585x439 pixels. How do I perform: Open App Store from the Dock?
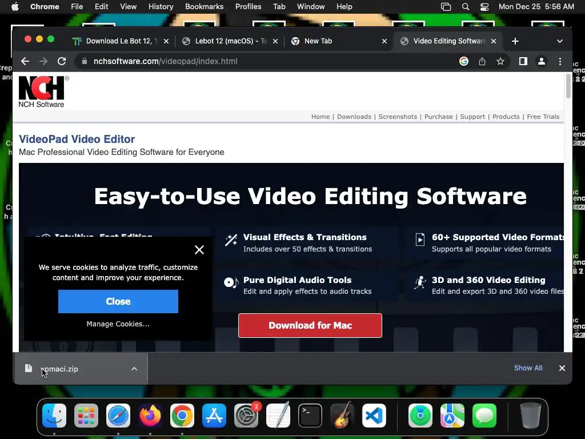click(x=214, y=415)
